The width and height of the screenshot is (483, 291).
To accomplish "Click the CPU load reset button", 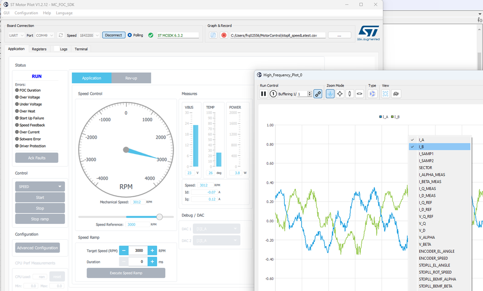I will [x=58, y=276].
